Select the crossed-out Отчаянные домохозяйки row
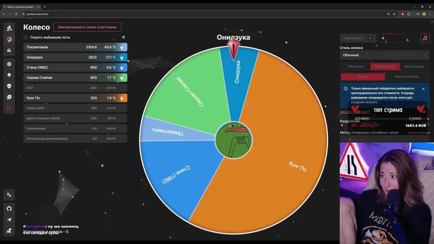The width and height of the screenshot is (434, 244). pos(75,139)
